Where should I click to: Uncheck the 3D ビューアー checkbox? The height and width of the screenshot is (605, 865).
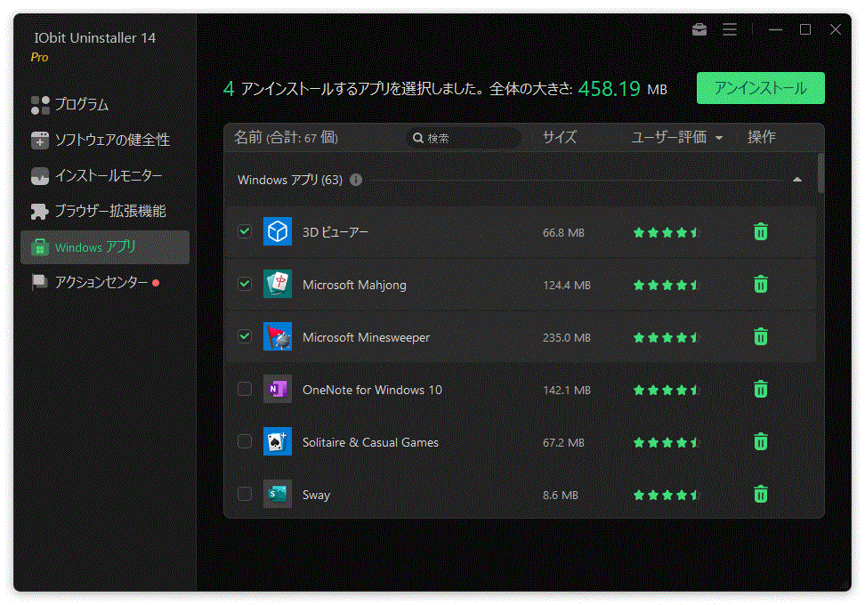(x=245, y=231)
